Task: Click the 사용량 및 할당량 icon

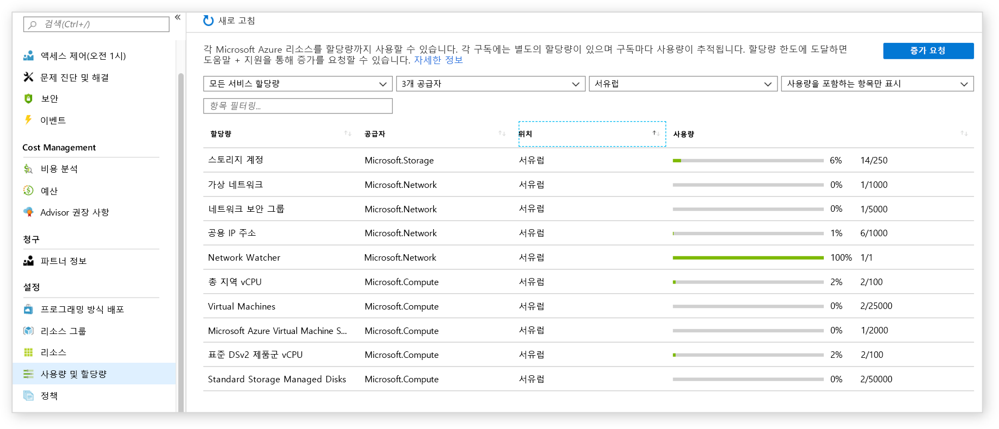Action: click(x=28, y=374)
